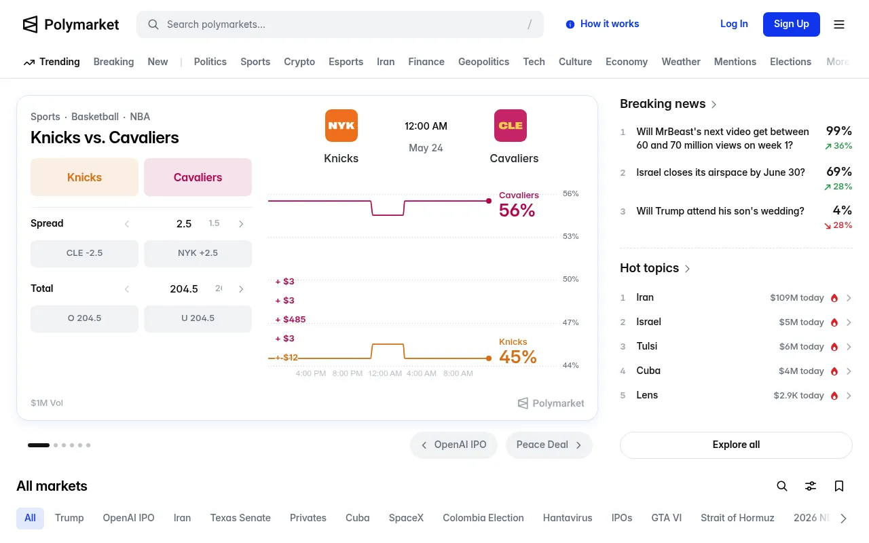Select the Knicks outcome button
Viewport: 869px width, 543px height.
84,177
